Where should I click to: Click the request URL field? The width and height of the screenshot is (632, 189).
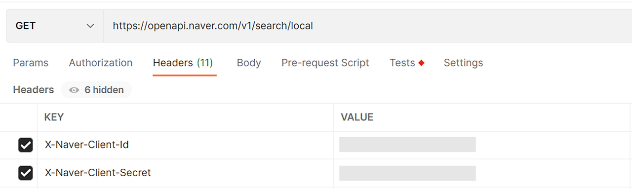367,26
